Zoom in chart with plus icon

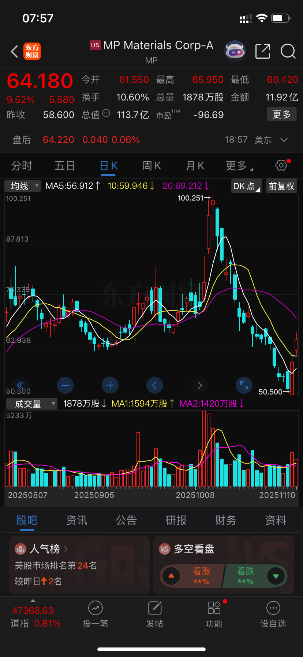110,385
